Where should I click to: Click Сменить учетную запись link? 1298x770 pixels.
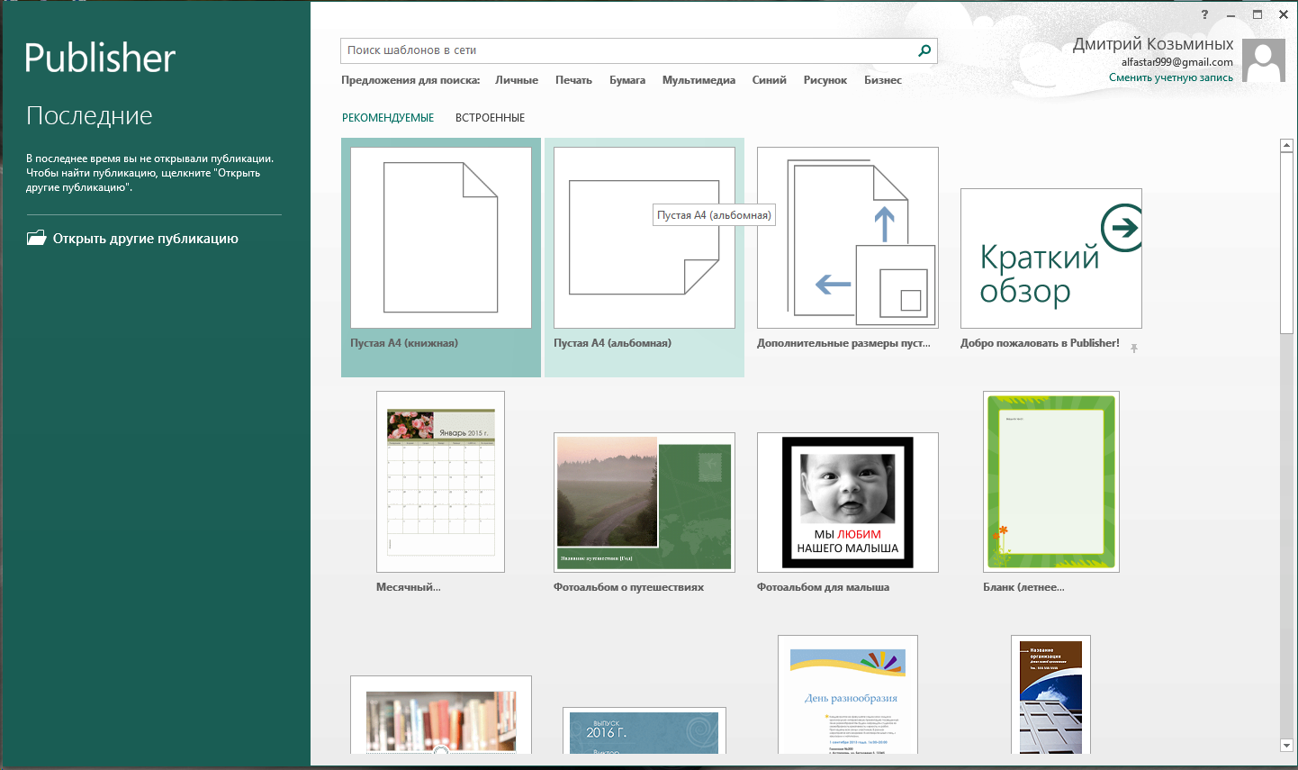[x=1171, y=77]
